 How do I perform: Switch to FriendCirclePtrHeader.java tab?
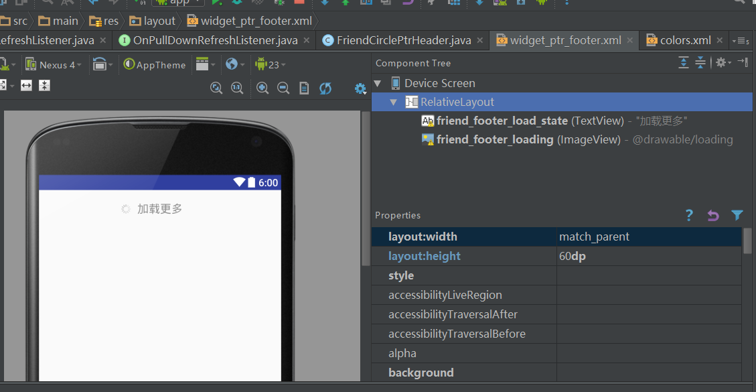[x=402, y=41]
